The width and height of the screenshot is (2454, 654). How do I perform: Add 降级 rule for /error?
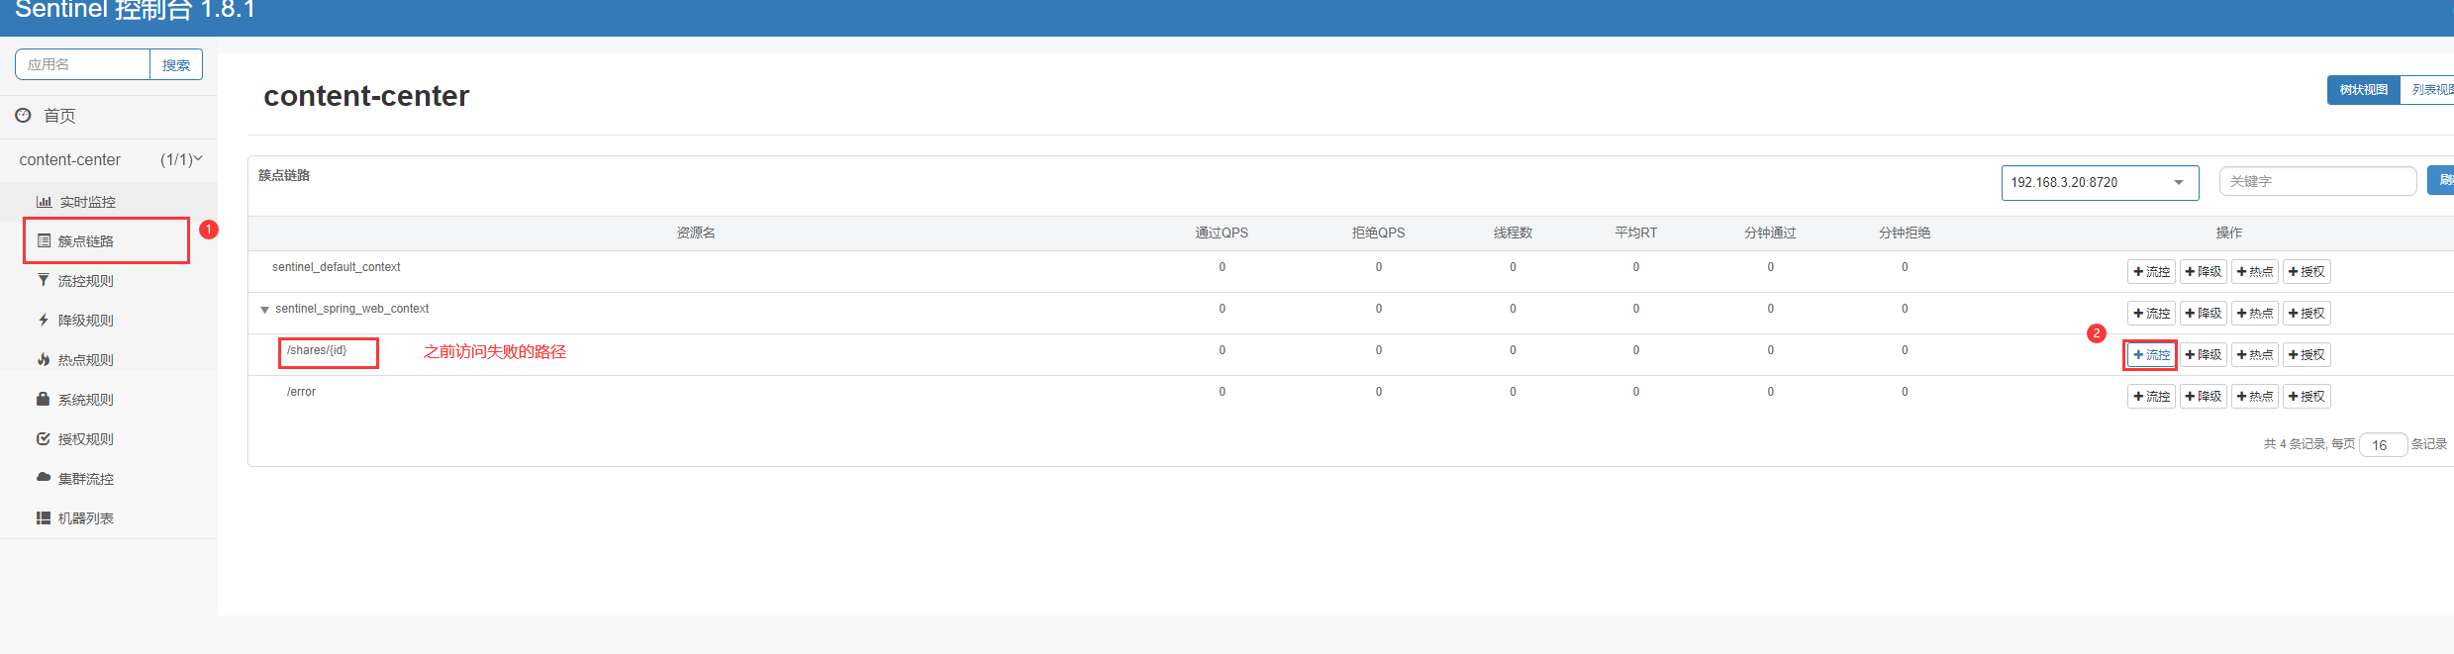[2203, 396]
